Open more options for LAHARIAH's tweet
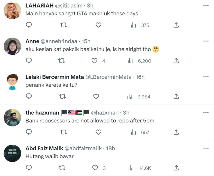 click(x=206, y=5)
